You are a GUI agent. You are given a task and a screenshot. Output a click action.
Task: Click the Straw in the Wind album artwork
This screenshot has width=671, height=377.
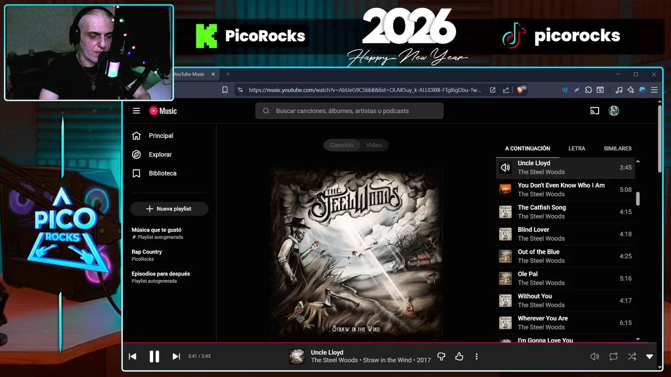tap(357, 253)
